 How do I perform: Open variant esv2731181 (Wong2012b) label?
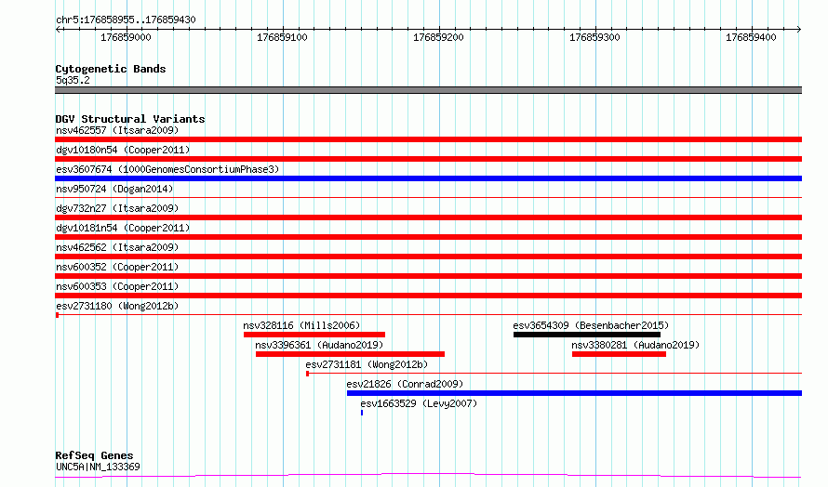[367, 364]
